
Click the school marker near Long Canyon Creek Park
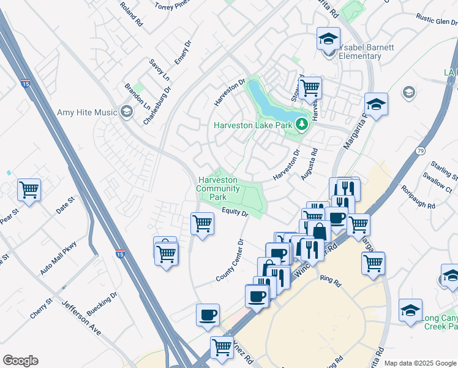410,311
